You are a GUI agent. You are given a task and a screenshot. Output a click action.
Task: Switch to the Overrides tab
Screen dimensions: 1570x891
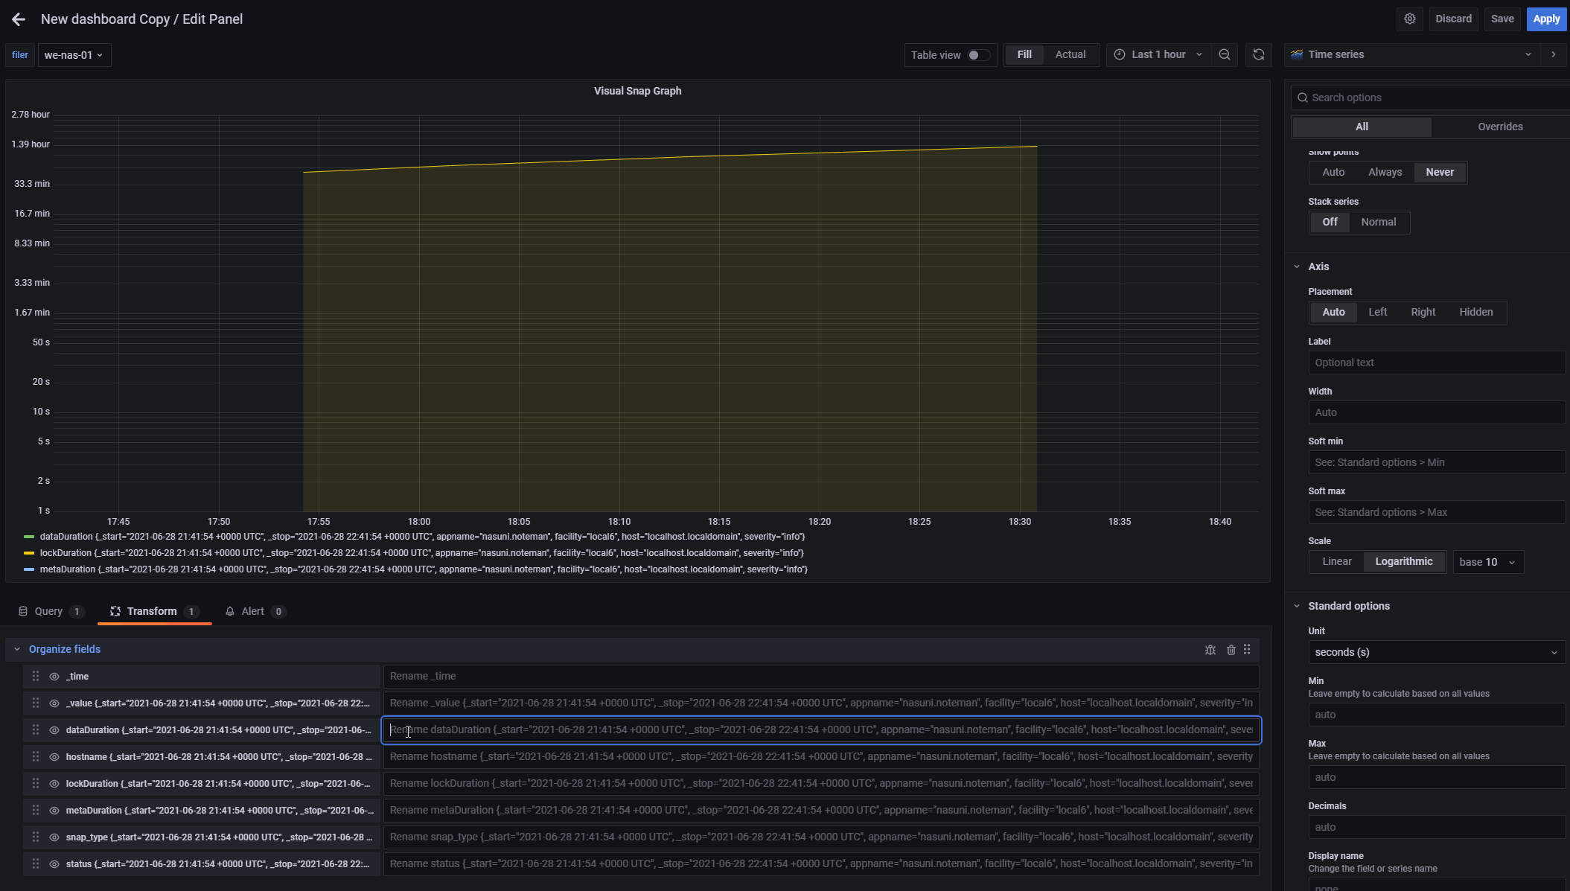[1499, 127]
